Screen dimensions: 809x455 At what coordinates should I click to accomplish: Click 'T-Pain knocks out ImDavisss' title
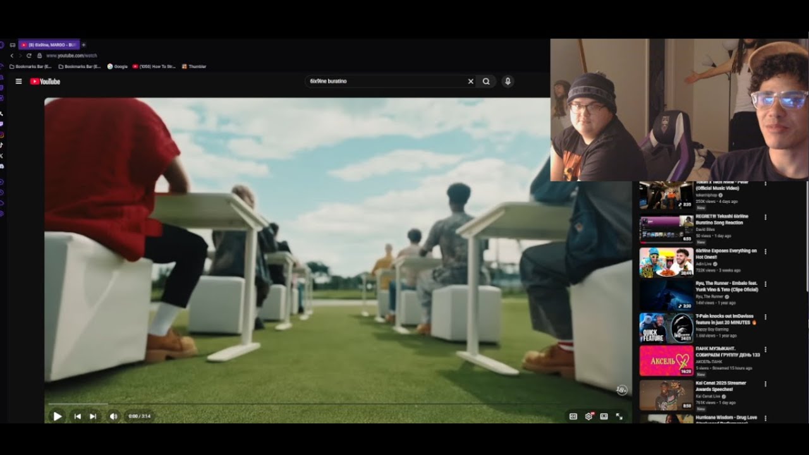click(x=726, y=320)
